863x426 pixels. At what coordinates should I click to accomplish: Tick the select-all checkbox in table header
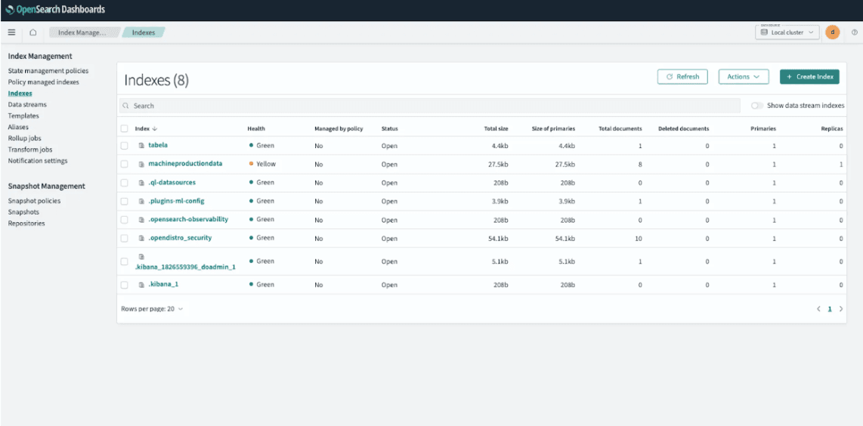[125, 128]
